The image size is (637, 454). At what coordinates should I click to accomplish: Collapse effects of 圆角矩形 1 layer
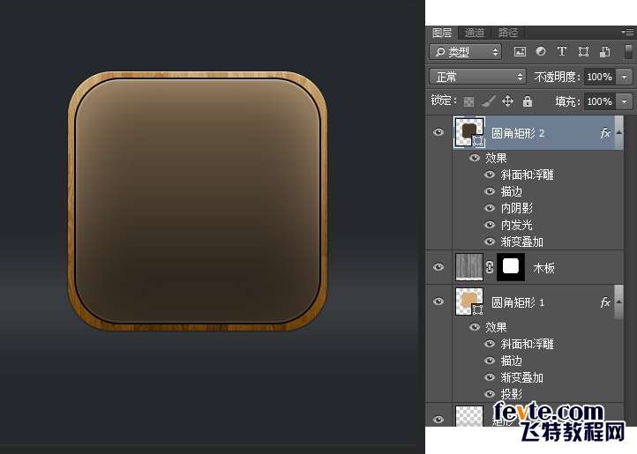pyautogui.click(x=618, y=301)
